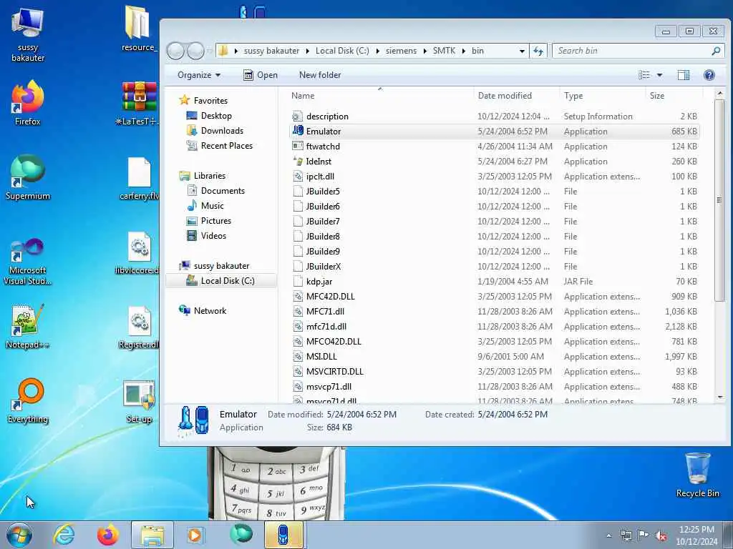Viewport: 733px width, 549px height.
Task: Launch Firefox from the taskbar
Action: (107, 535)
